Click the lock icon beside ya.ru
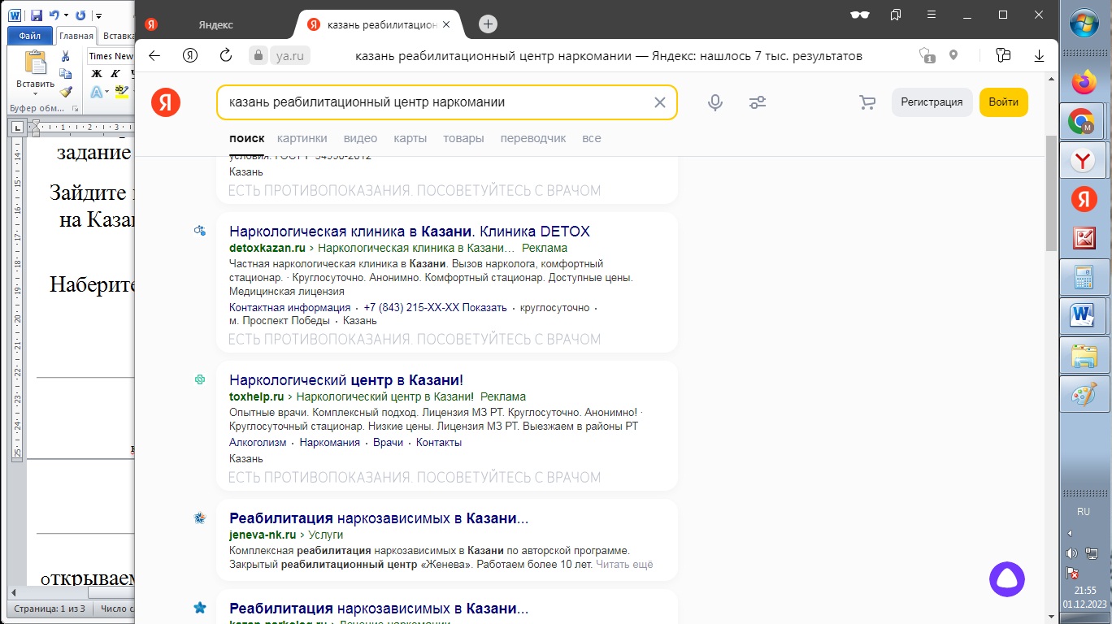 (x=258, y=55)
